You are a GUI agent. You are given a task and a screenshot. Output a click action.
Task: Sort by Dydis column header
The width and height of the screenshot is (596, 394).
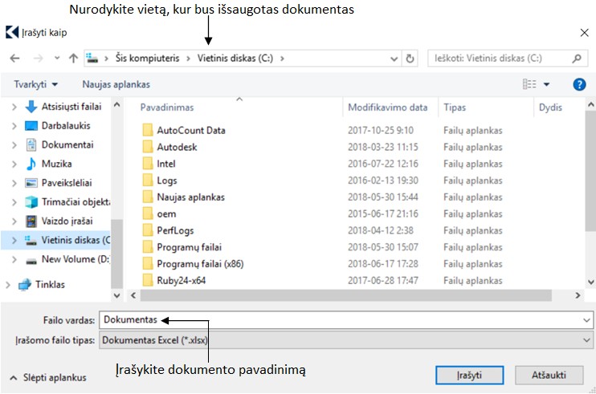point(550,108)
